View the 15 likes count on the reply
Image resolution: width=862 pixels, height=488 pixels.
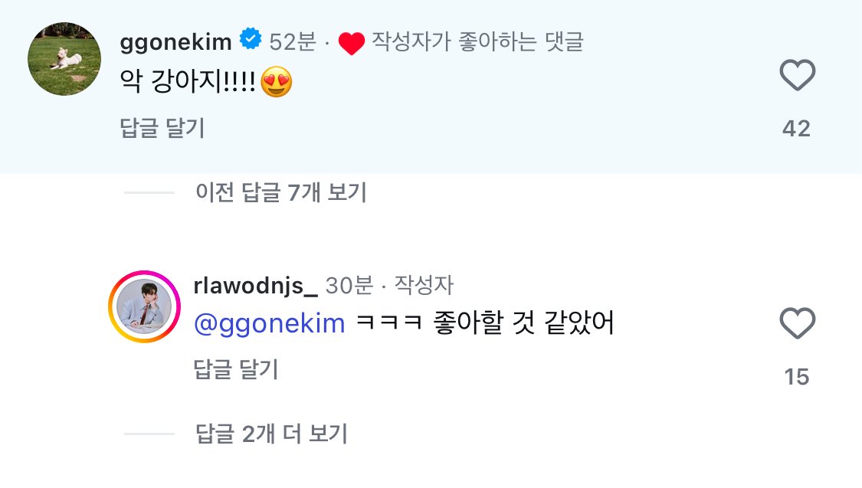797,377
